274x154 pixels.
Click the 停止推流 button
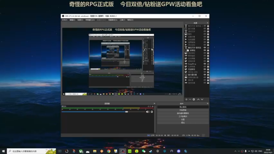pyautogui.click(x=183, y=107)
